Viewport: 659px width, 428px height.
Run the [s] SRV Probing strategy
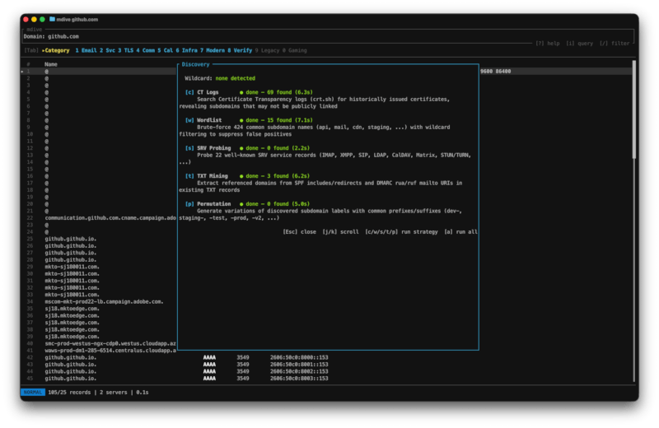[x=208, y=148]
